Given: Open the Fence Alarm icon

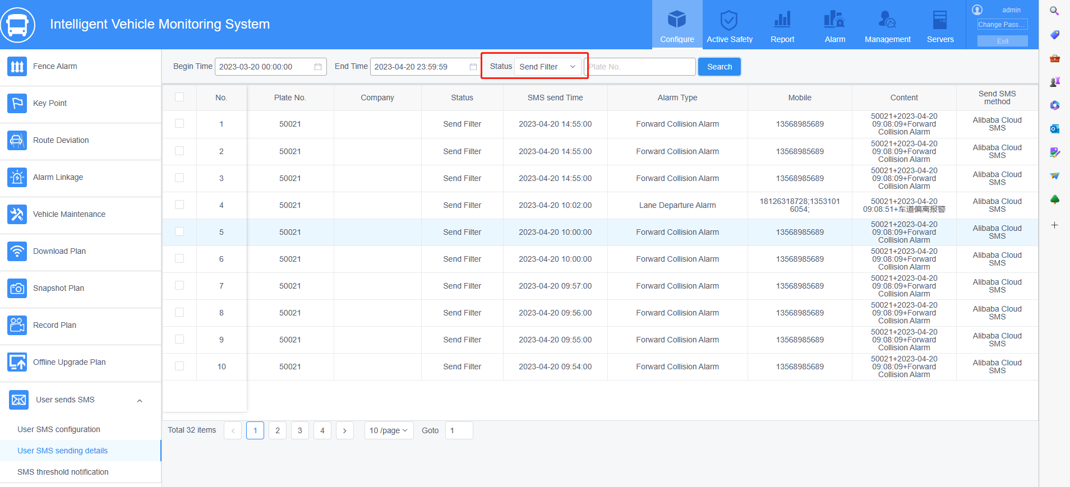Looking at the screenshot, I should [x=17, y=67].
